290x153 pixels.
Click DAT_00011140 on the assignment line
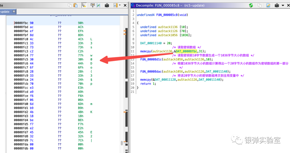point(151,43)
